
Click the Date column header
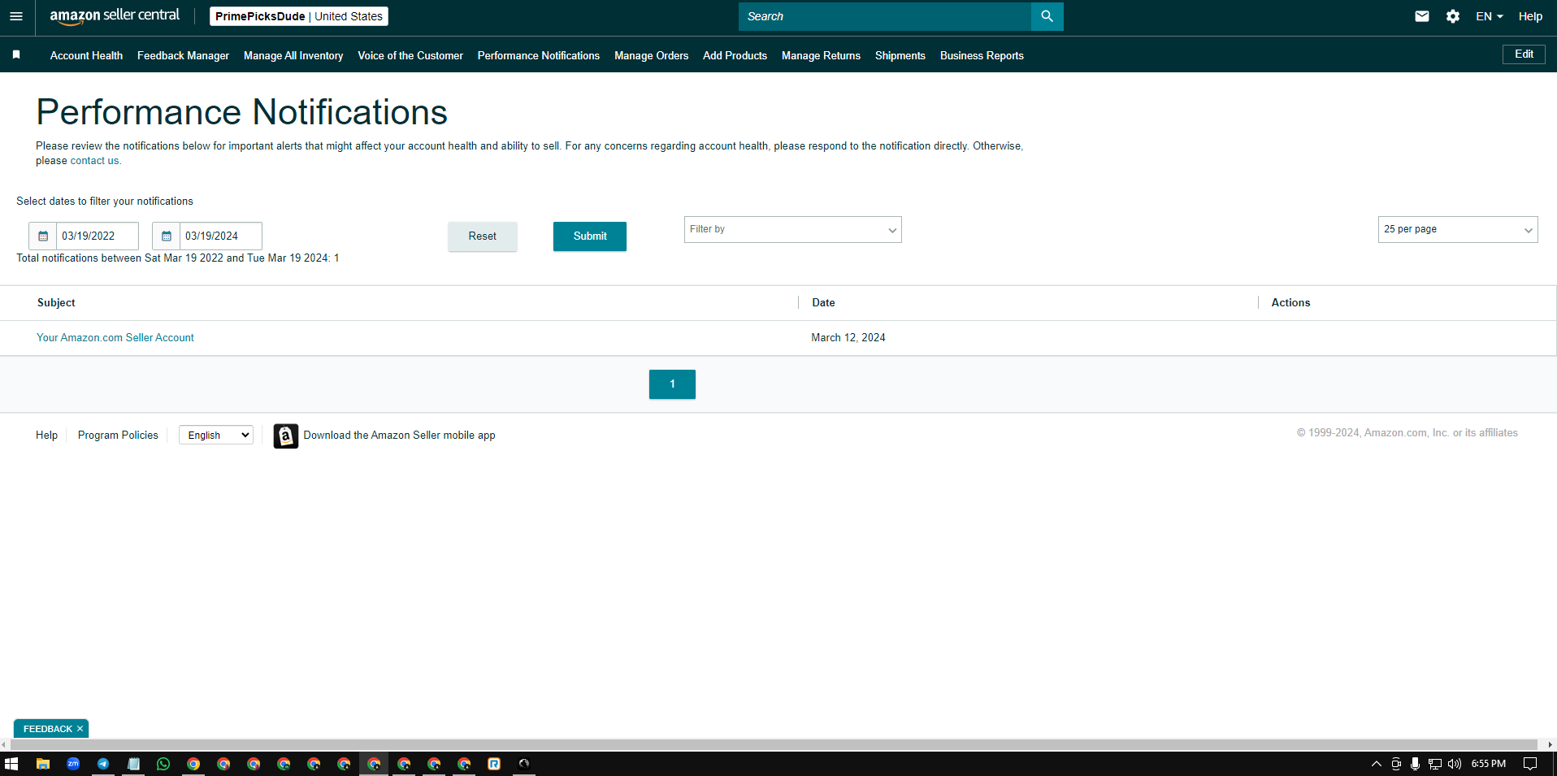point(823,302)
